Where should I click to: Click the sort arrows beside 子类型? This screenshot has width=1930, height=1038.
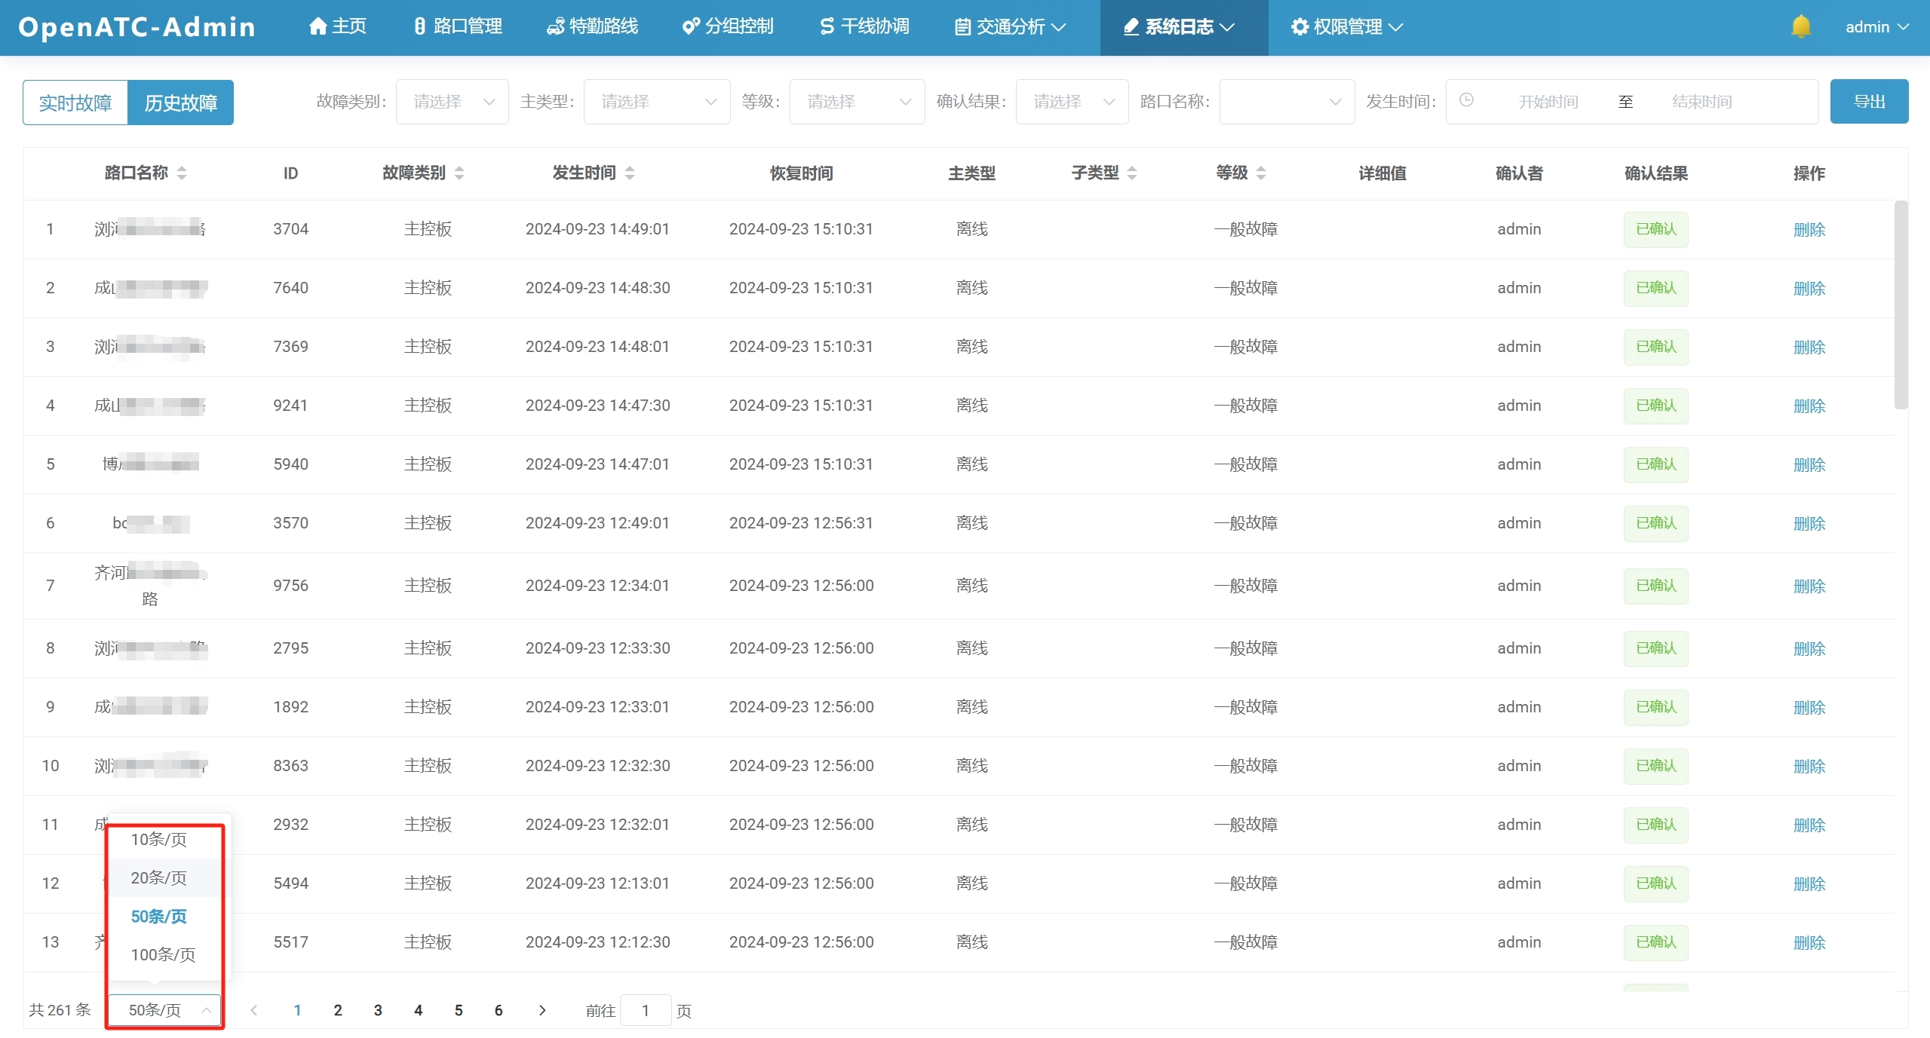(1132, 173)
